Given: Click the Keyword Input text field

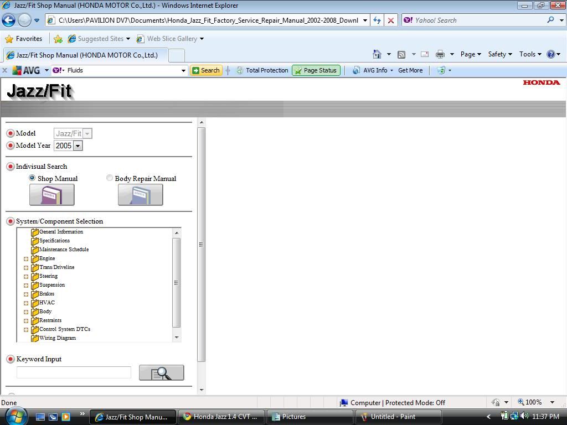Looking at the screenshot, I should 74,372.
